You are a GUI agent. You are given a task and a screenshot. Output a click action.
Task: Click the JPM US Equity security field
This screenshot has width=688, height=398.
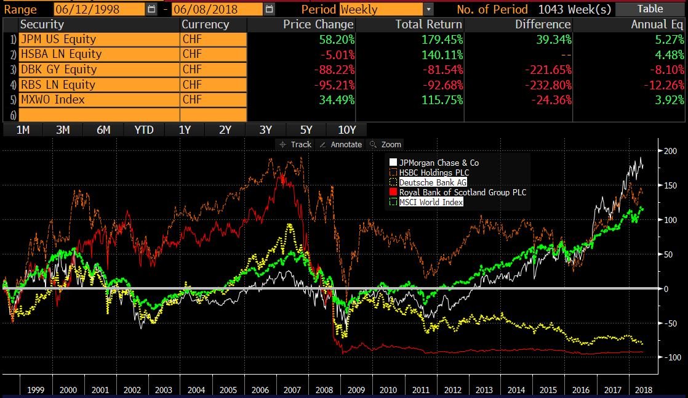(99, 39)
